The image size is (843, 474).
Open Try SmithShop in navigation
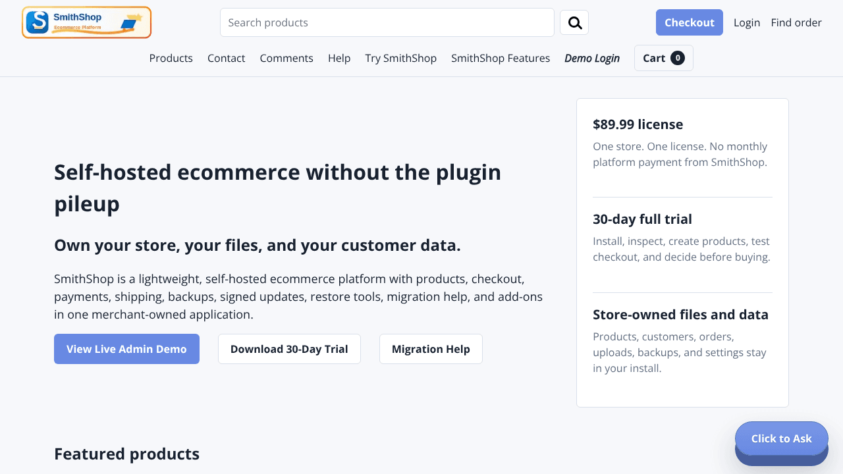click(401, 58)
